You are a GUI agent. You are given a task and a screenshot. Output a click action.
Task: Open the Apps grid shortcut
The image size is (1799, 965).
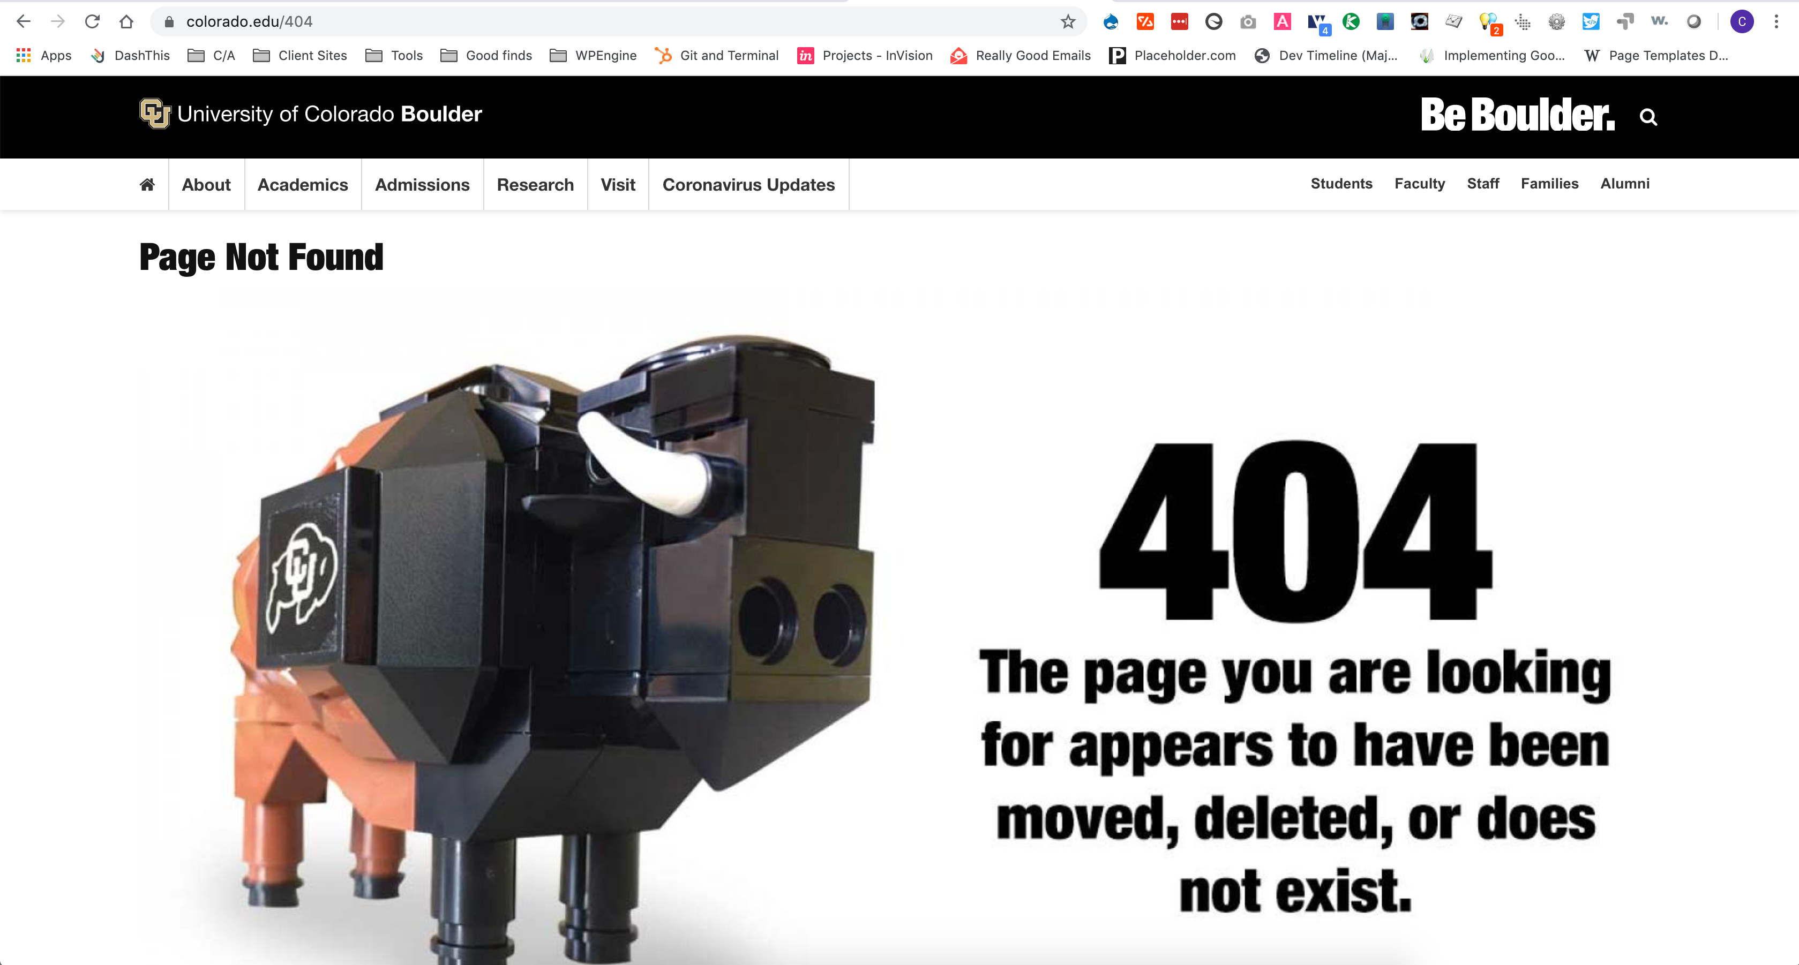43,55
